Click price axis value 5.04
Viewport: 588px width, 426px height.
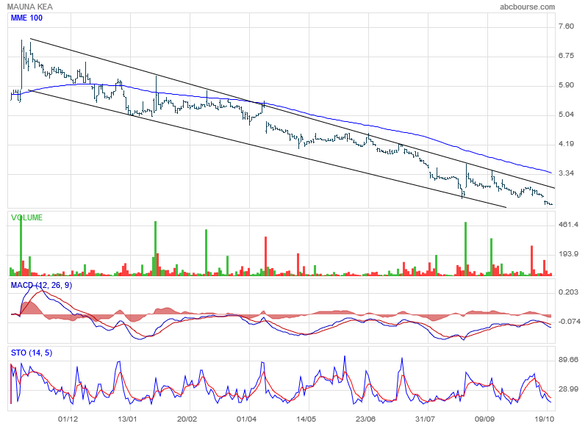tap(566, 115)
